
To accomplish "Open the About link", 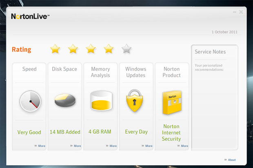I will [x=230, y=160].
